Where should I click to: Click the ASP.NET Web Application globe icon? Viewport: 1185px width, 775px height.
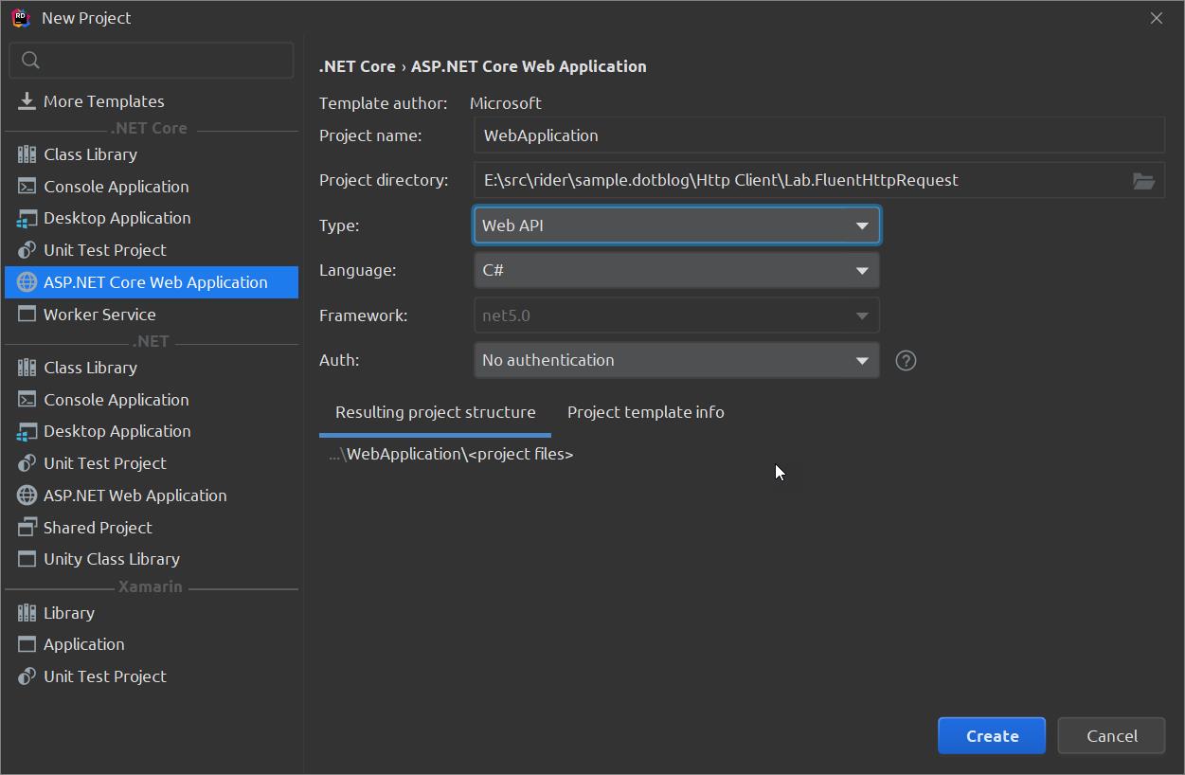(x=27, y=496)
